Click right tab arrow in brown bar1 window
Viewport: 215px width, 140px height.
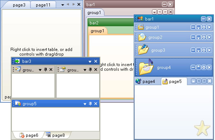tap(165, 12)
